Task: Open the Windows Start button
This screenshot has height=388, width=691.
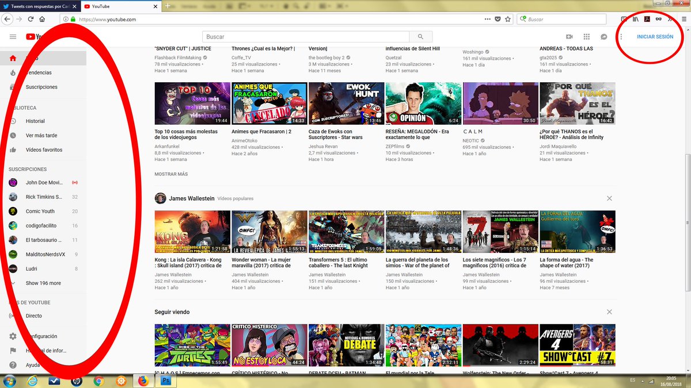Action: 11,380
